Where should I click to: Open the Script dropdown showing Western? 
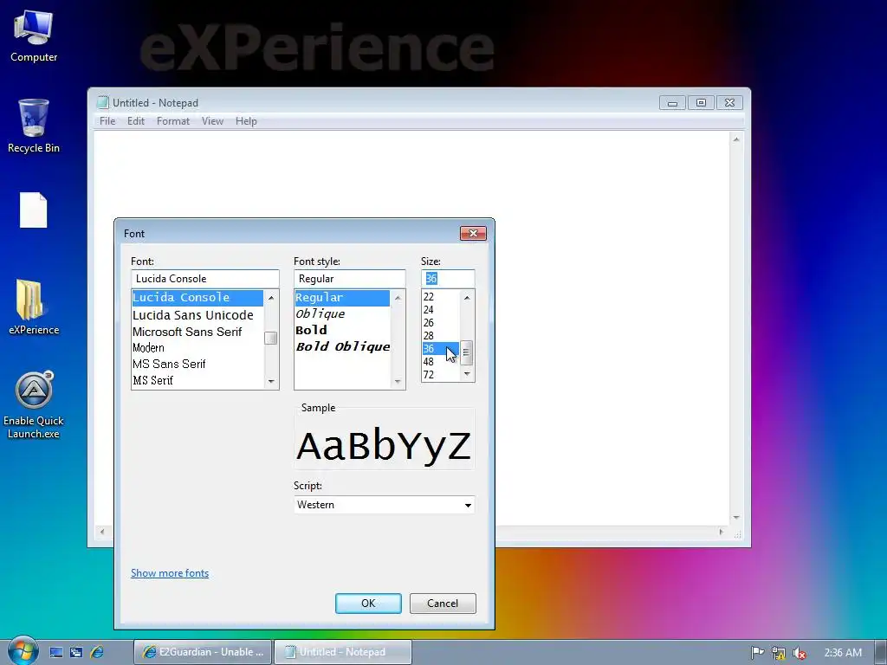tap(384, 505)
